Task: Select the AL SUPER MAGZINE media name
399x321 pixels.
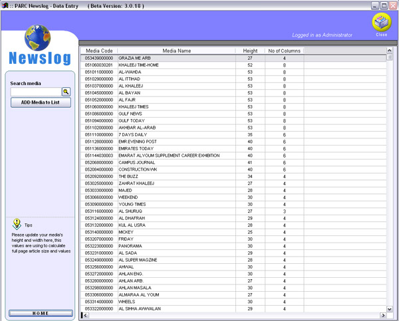Action: point(138,260)
